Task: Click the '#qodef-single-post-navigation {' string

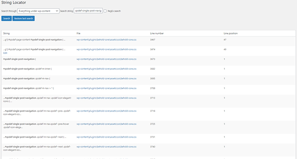Action: [20, 59]
